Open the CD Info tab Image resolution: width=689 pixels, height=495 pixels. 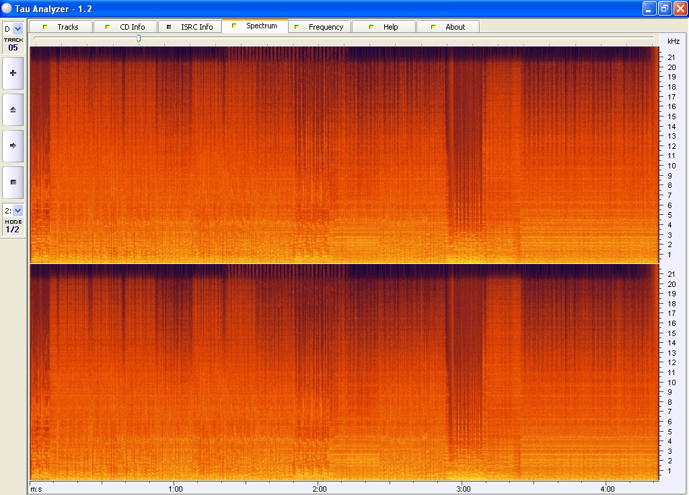[125, 27]
